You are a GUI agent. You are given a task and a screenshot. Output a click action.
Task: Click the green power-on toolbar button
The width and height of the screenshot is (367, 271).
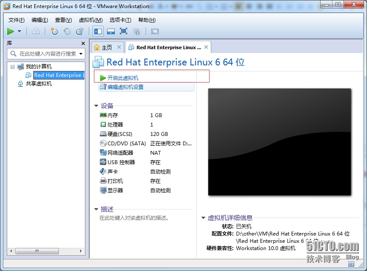coord(11,31)
